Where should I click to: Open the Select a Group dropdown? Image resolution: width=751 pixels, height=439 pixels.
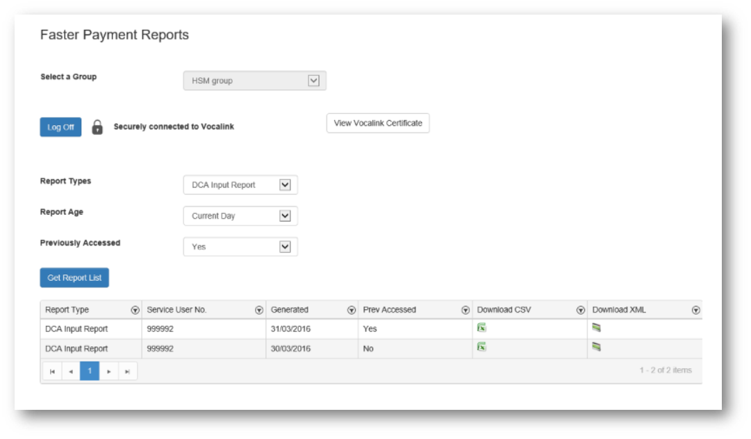point(313,81)
